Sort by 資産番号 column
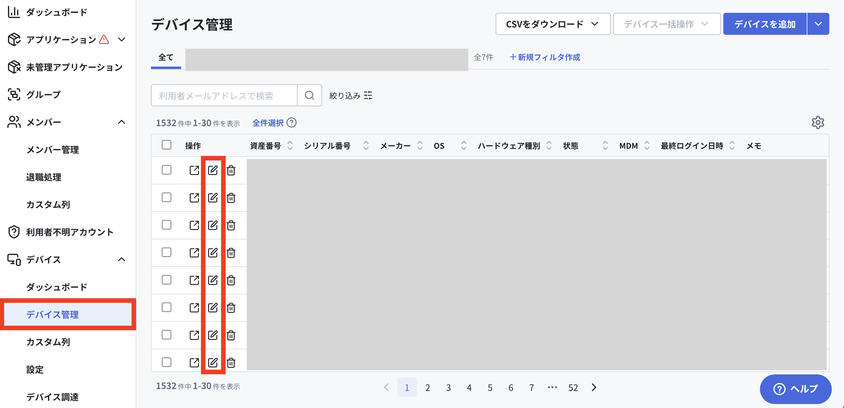This screenshot has width=844, height=408. (x=290, y=145)
